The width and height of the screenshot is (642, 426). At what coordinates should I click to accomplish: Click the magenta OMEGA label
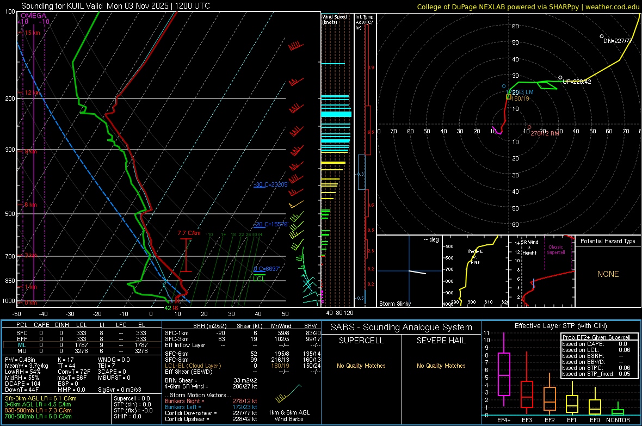[34, 16]
